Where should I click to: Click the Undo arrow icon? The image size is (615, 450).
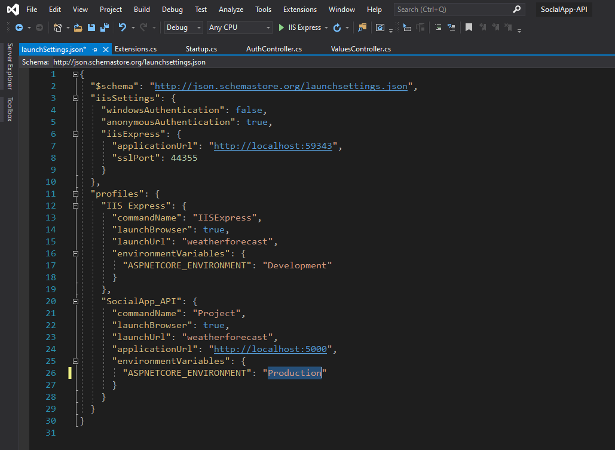tap(123, 27)
